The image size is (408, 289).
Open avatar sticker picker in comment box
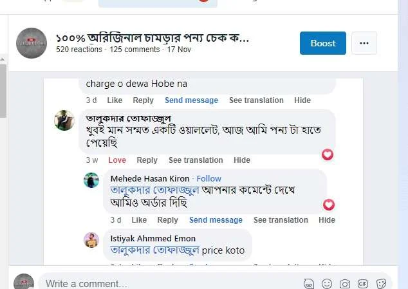pyautogui.click(x=309, y=284)
